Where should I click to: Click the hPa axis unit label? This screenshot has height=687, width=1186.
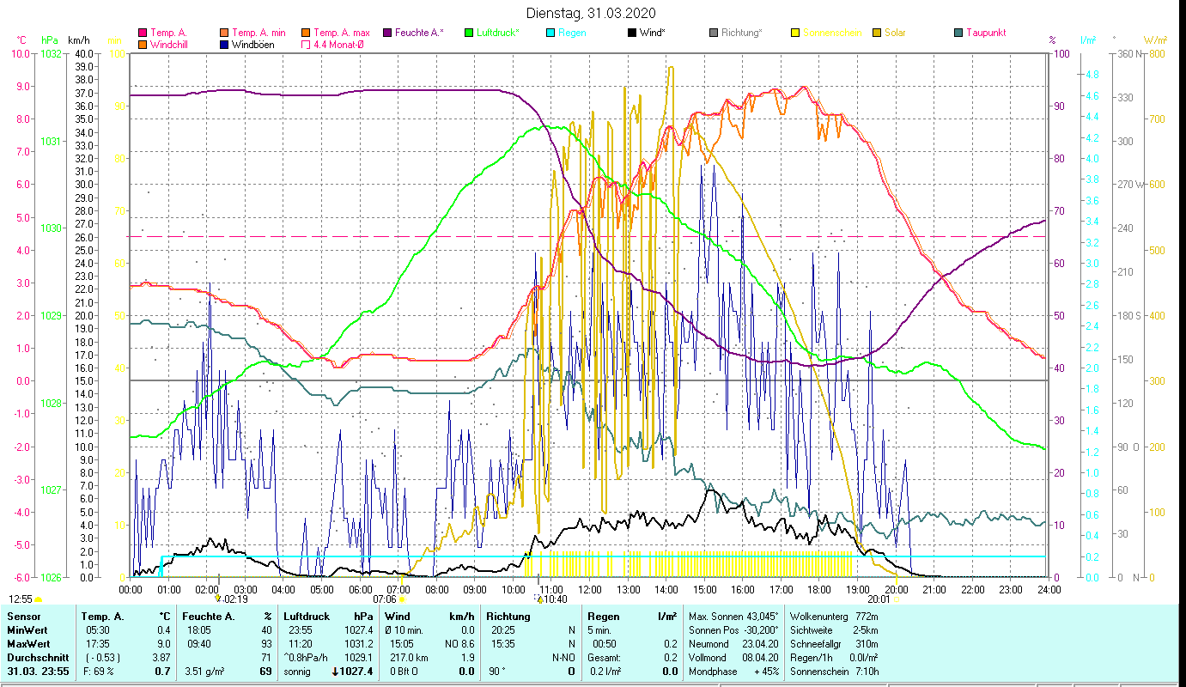pyautogui.click(x=50, y=40)
